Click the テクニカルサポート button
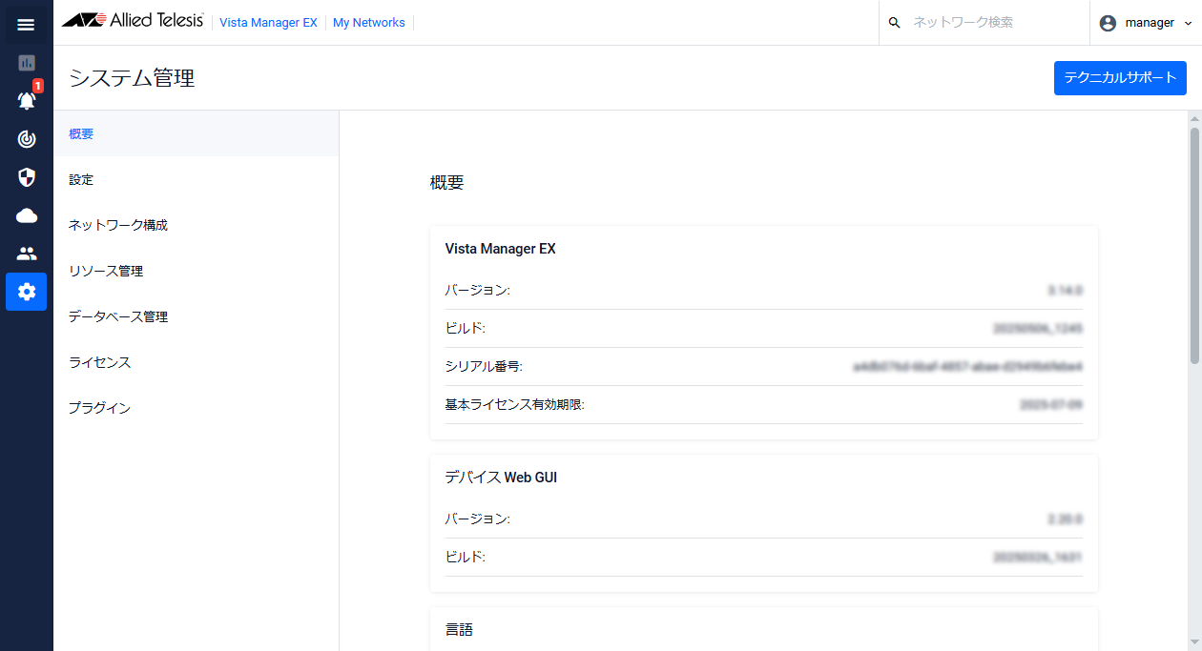This screenshot has width=1202, height=651. 1120,78
